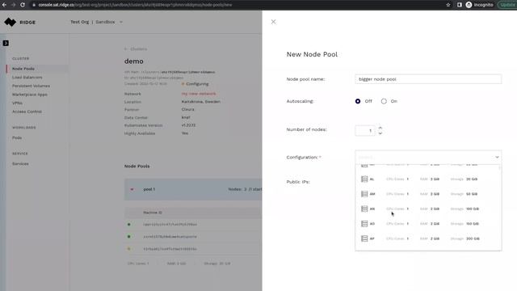Expand the collapsed sidebar arrow icon
This screenshot has height=291, width=517.
pyautogui.click(x=6, y=43)
